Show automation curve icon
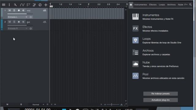This screenshot has width=196, height=110. point(22,5)
